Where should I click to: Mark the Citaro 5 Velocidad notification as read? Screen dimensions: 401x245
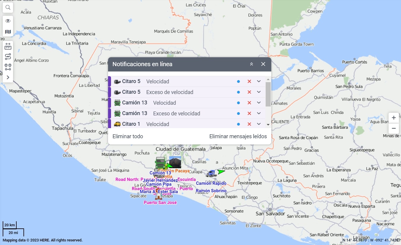pos(238,81)
